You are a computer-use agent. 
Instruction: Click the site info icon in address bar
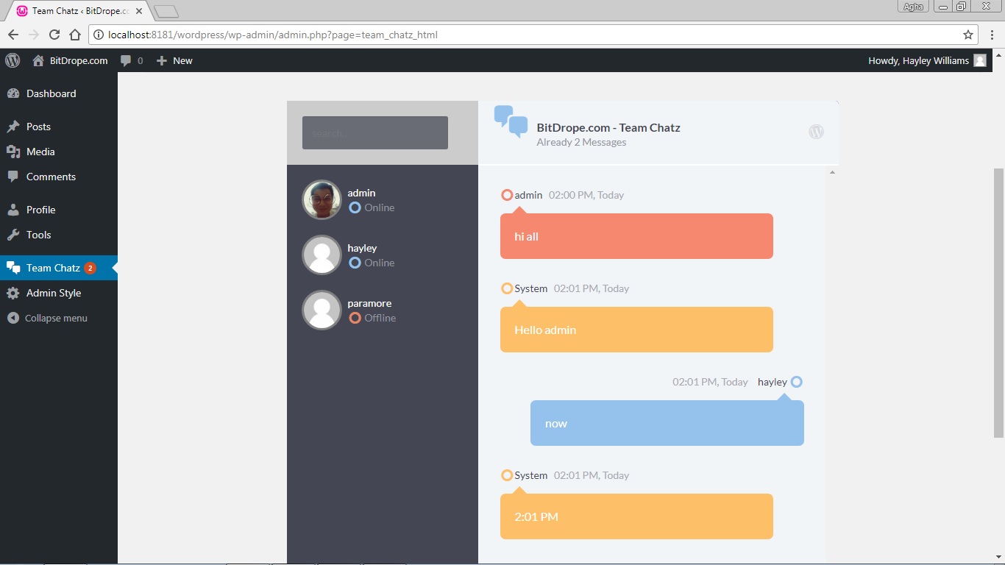point(98,35)
